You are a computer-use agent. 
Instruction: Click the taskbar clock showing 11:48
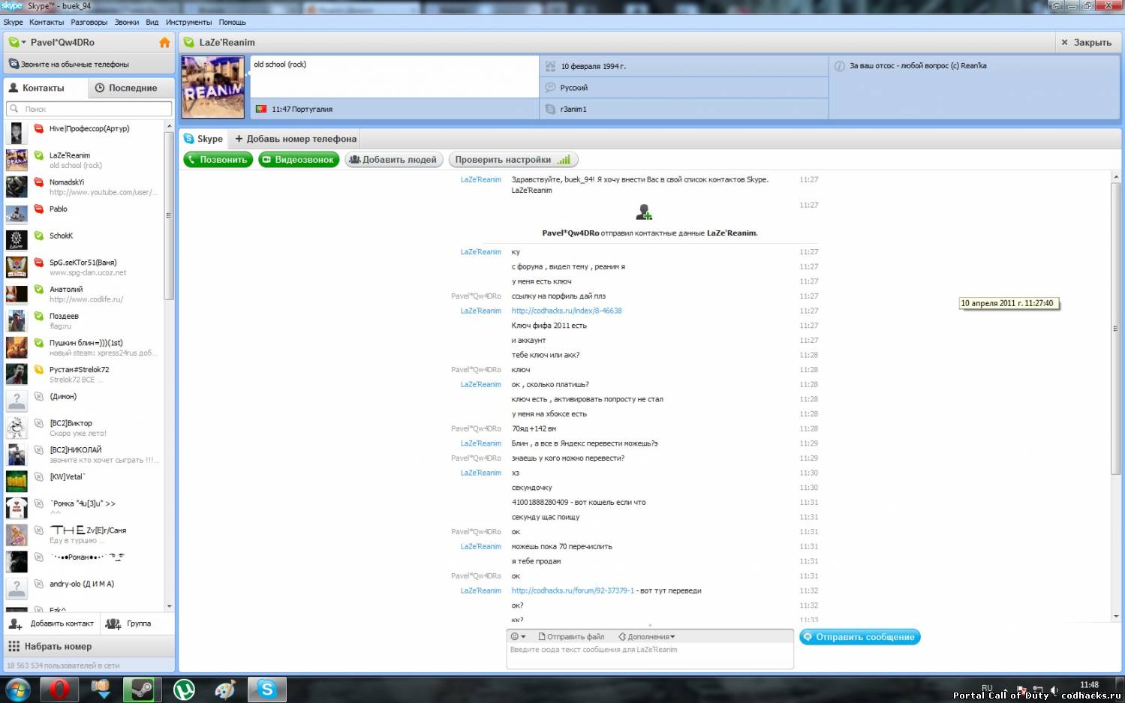[x=1089, y=685]
